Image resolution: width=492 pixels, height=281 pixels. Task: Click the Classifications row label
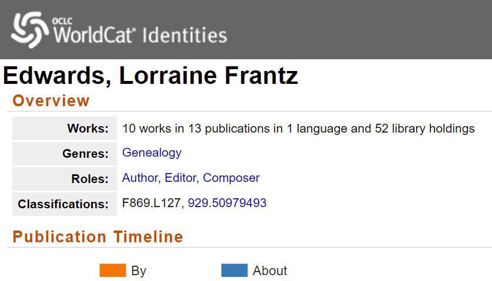[x=63, y=204]
